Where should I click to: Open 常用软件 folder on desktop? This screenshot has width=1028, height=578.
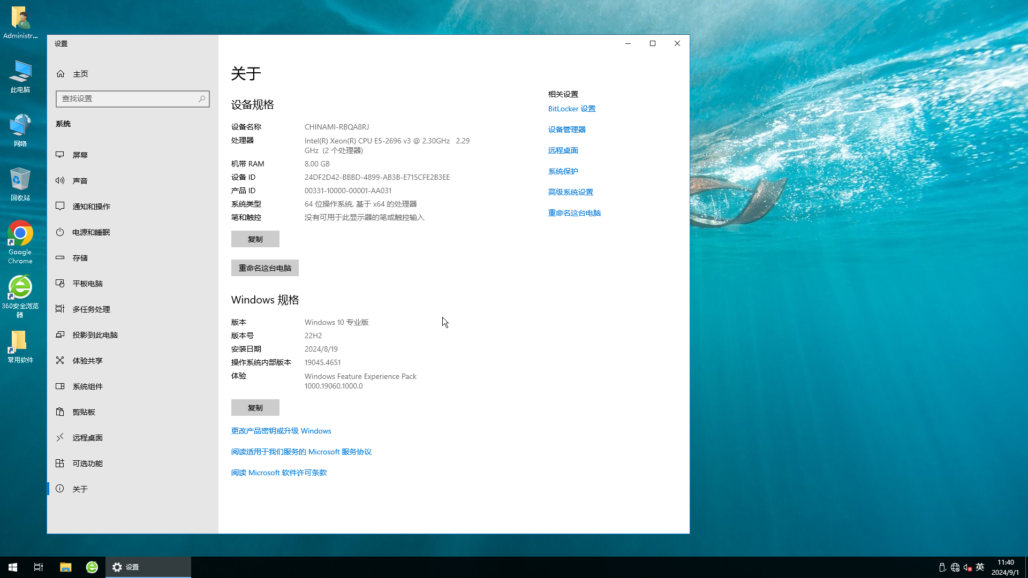[x=20, y=346]
